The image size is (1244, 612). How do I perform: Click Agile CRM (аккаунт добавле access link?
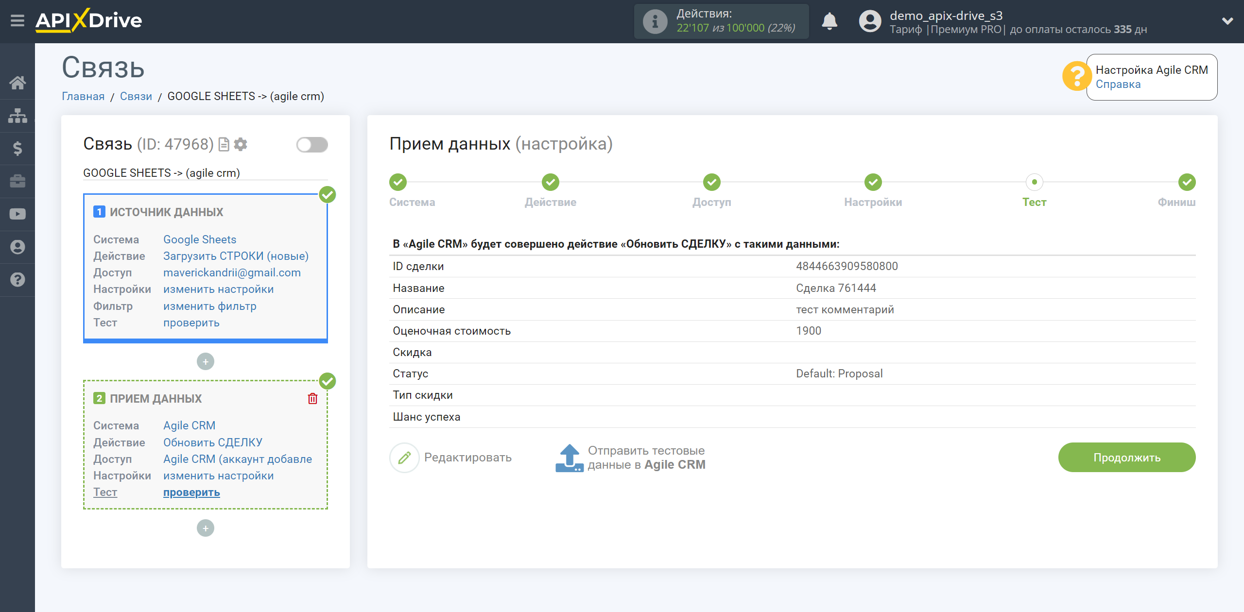237,459
